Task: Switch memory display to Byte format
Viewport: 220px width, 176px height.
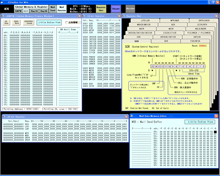Action: (x=6, y=22)
